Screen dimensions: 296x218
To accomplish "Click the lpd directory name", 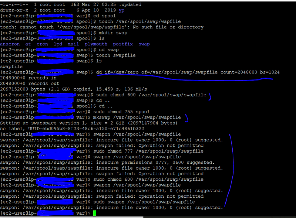I will click(58, 43).
